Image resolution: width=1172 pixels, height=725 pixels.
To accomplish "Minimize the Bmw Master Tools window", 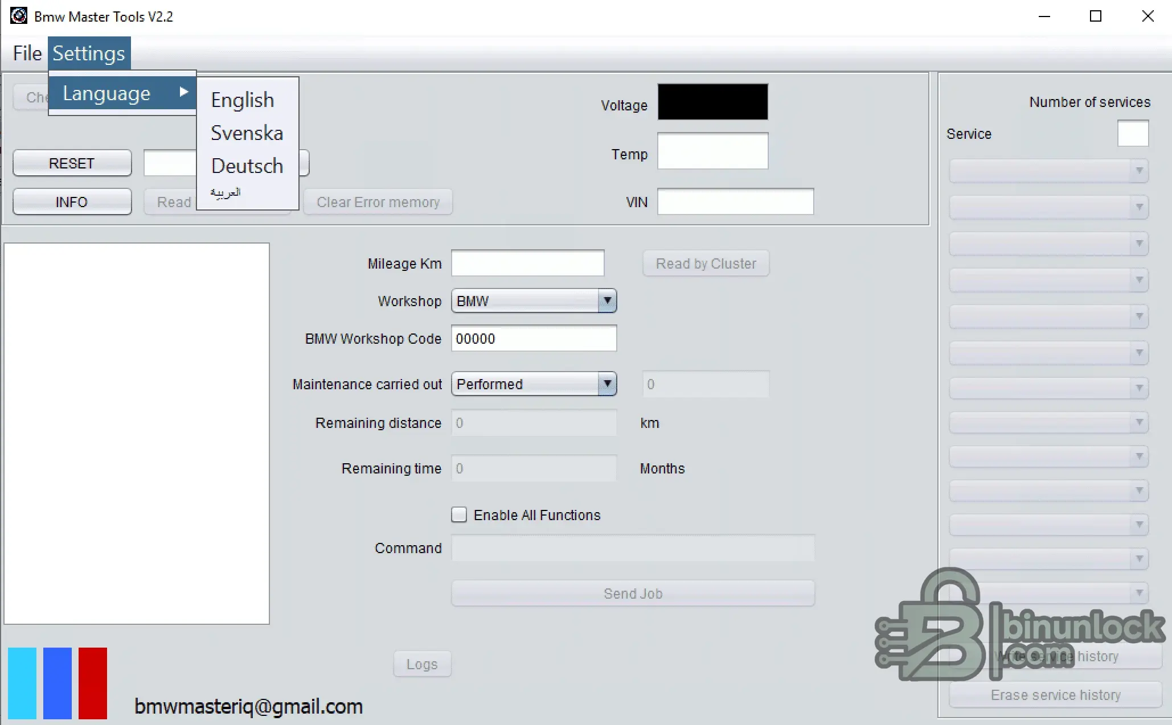I will click(1044, 16).
